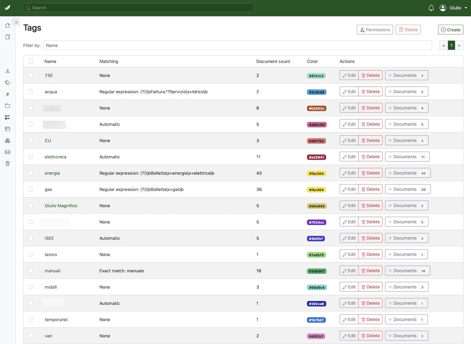471x344 pixels.
Task: Click the top Delete button beside Permissions
Action: 408,30
